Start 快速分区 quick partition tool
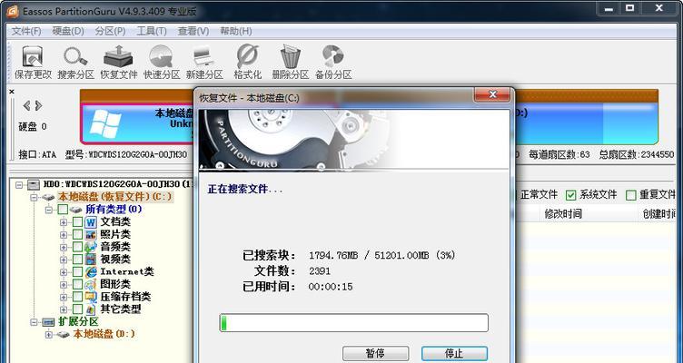This screenshot has width=683, height=363. [162, 63]
